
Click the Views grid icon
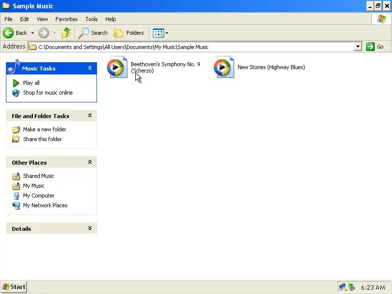click(158, 33)
